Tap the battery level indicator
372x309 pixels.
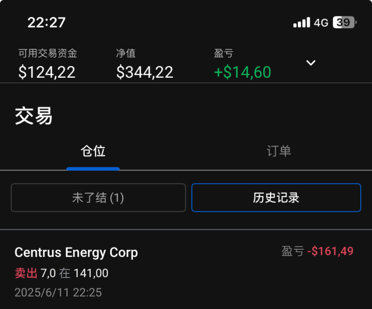pyautogui.click(x=345, y=23)
